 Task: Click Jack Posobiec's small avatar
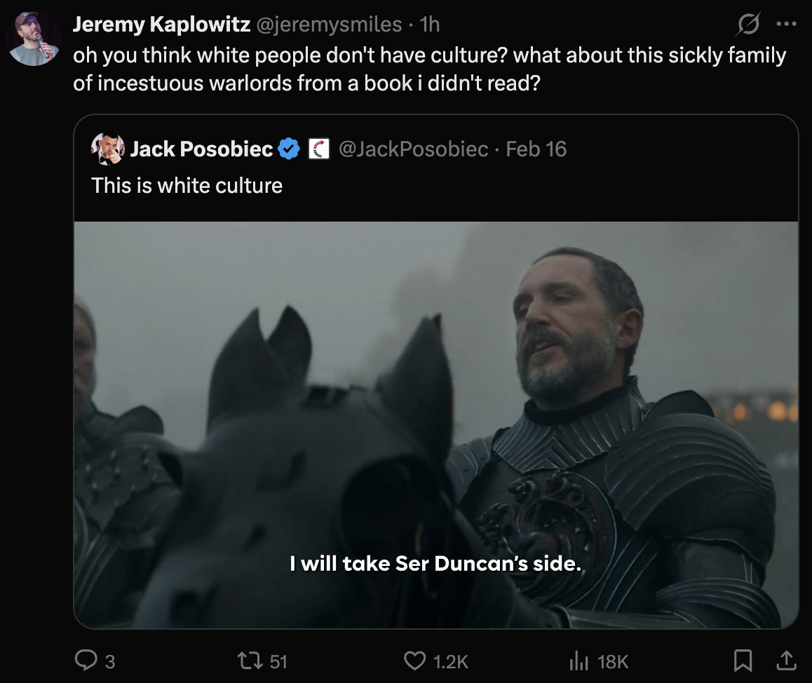coord(107,149)
